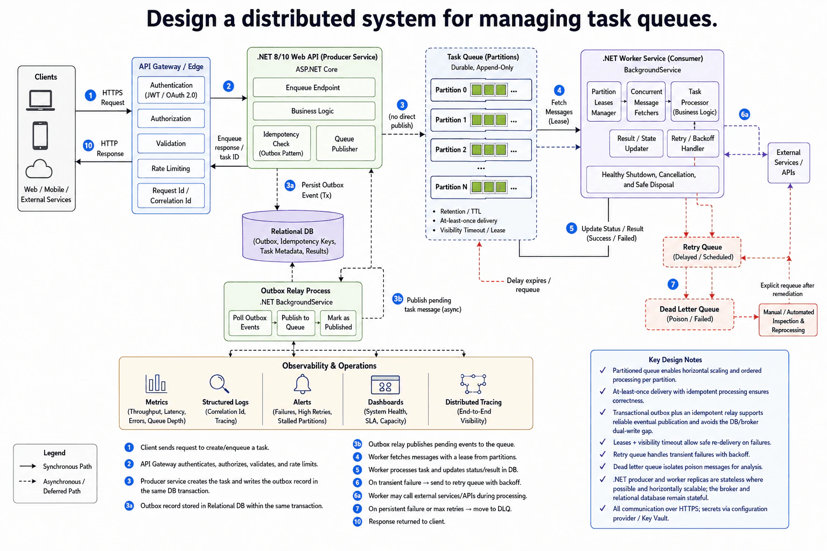Select the Authorization box in API Gateway
The height and width of the screenshot is (551, 827).
[171, 118]
